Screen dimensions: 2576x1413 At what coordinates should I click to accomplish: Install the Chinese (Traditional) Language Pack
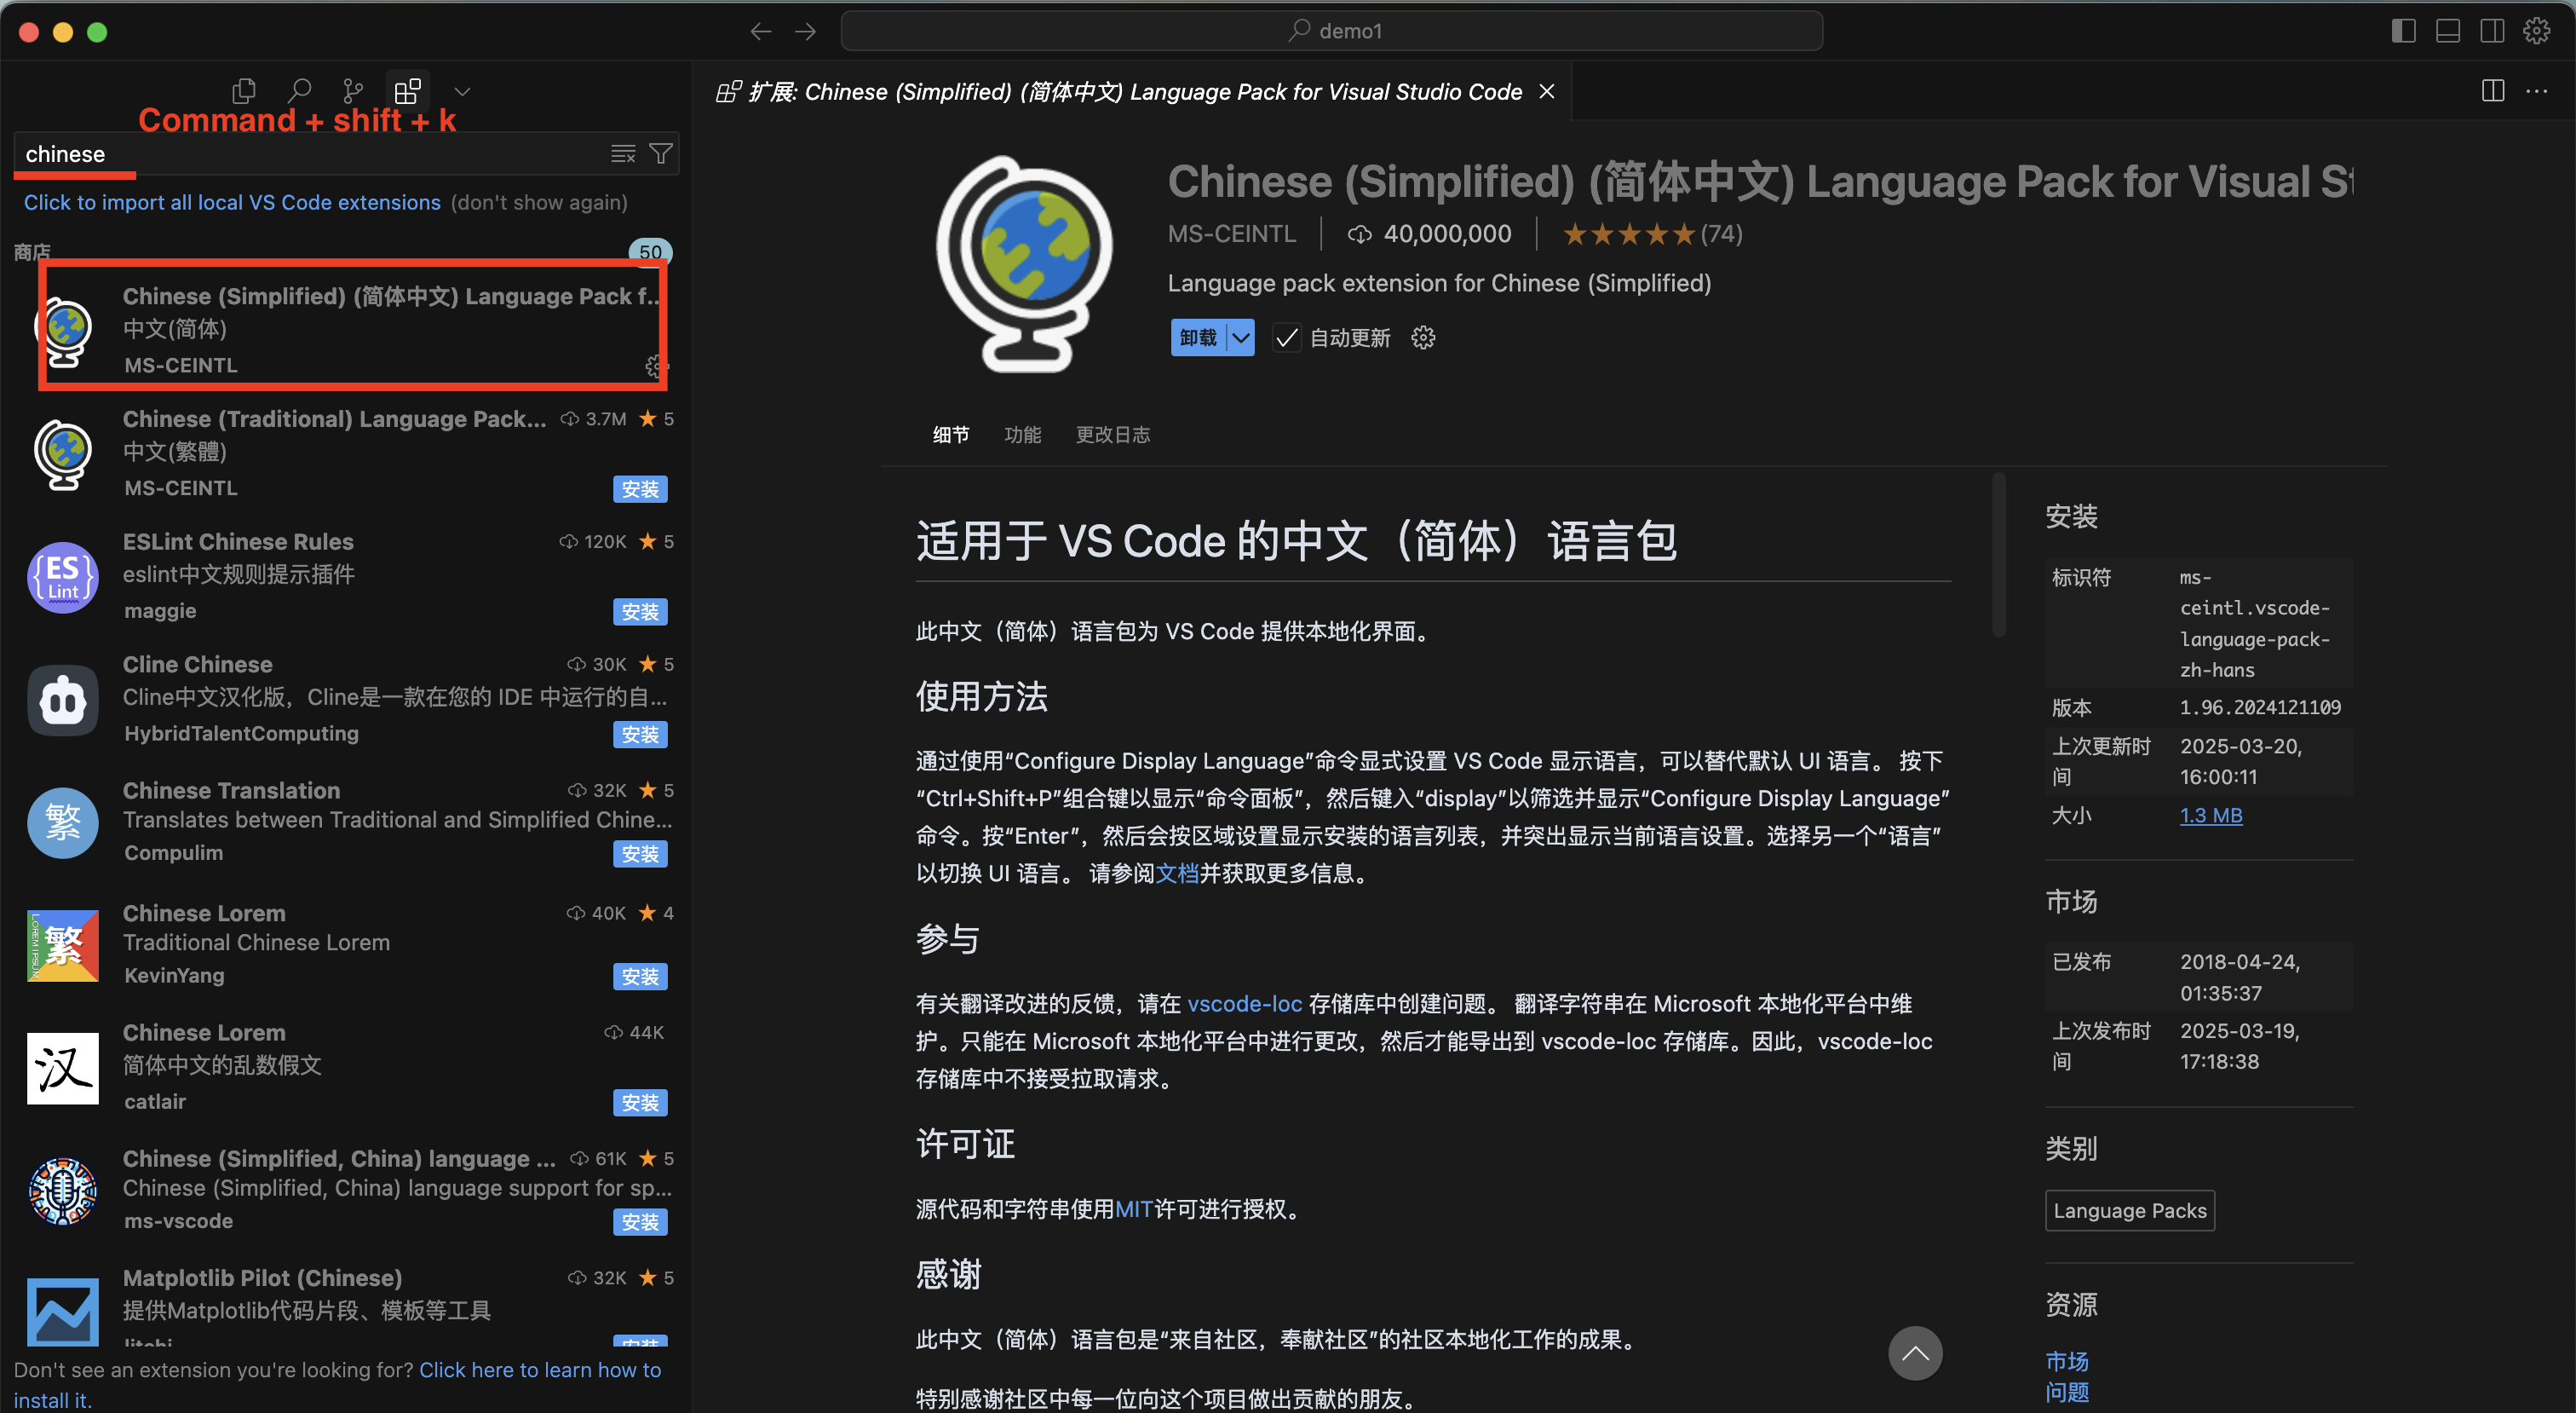coord(640,488)
